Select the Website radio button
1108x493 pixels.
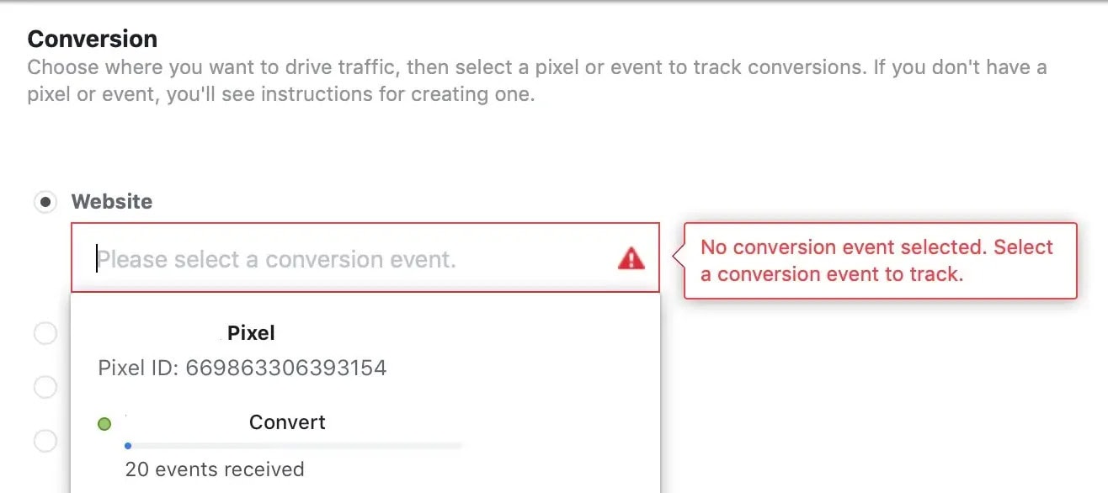point(45,202)
